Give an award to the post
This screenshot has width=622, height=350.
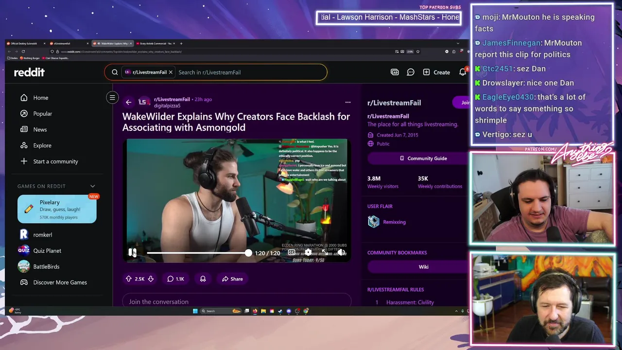pos(203,279)
